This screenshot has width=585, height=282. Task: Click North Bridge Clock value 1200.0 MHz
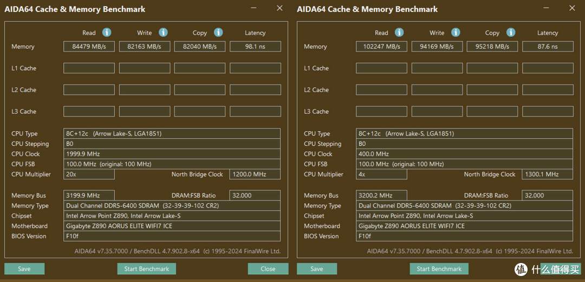tap(255, 174)
